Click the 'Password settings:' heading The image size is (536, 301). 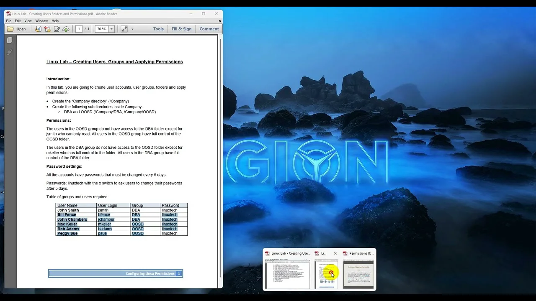pyautogui.click(x=64, y=166)
